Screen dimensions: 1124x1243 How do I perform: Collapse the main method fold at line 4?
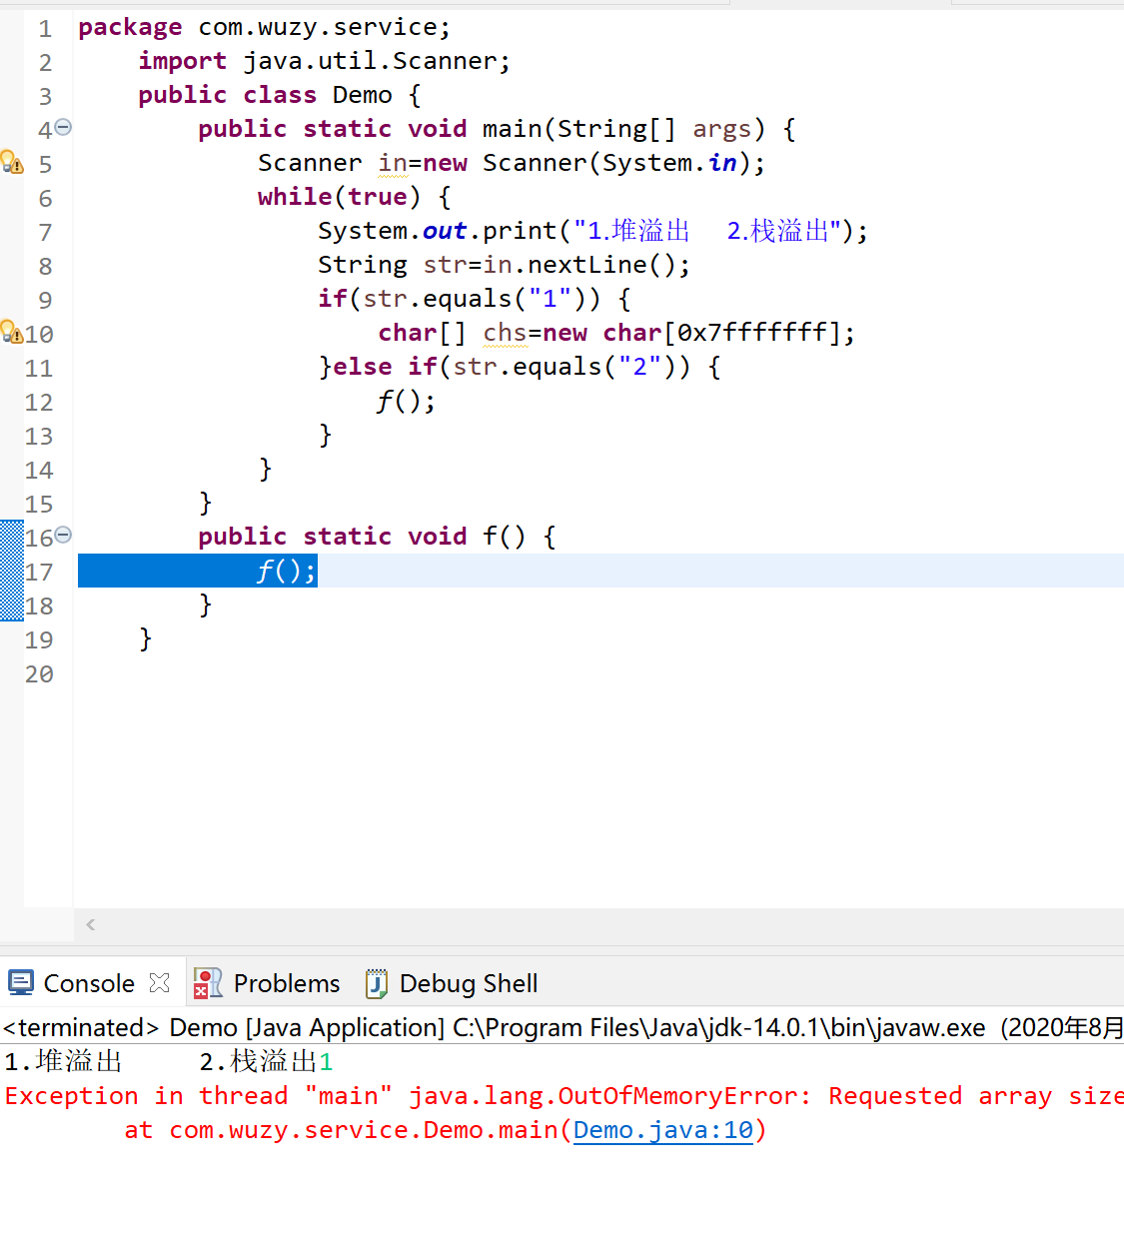pyautogui.click(x=63, y=127)
